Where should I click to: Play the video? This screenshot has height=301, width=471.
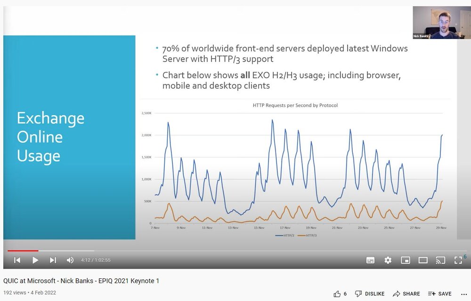35,260
